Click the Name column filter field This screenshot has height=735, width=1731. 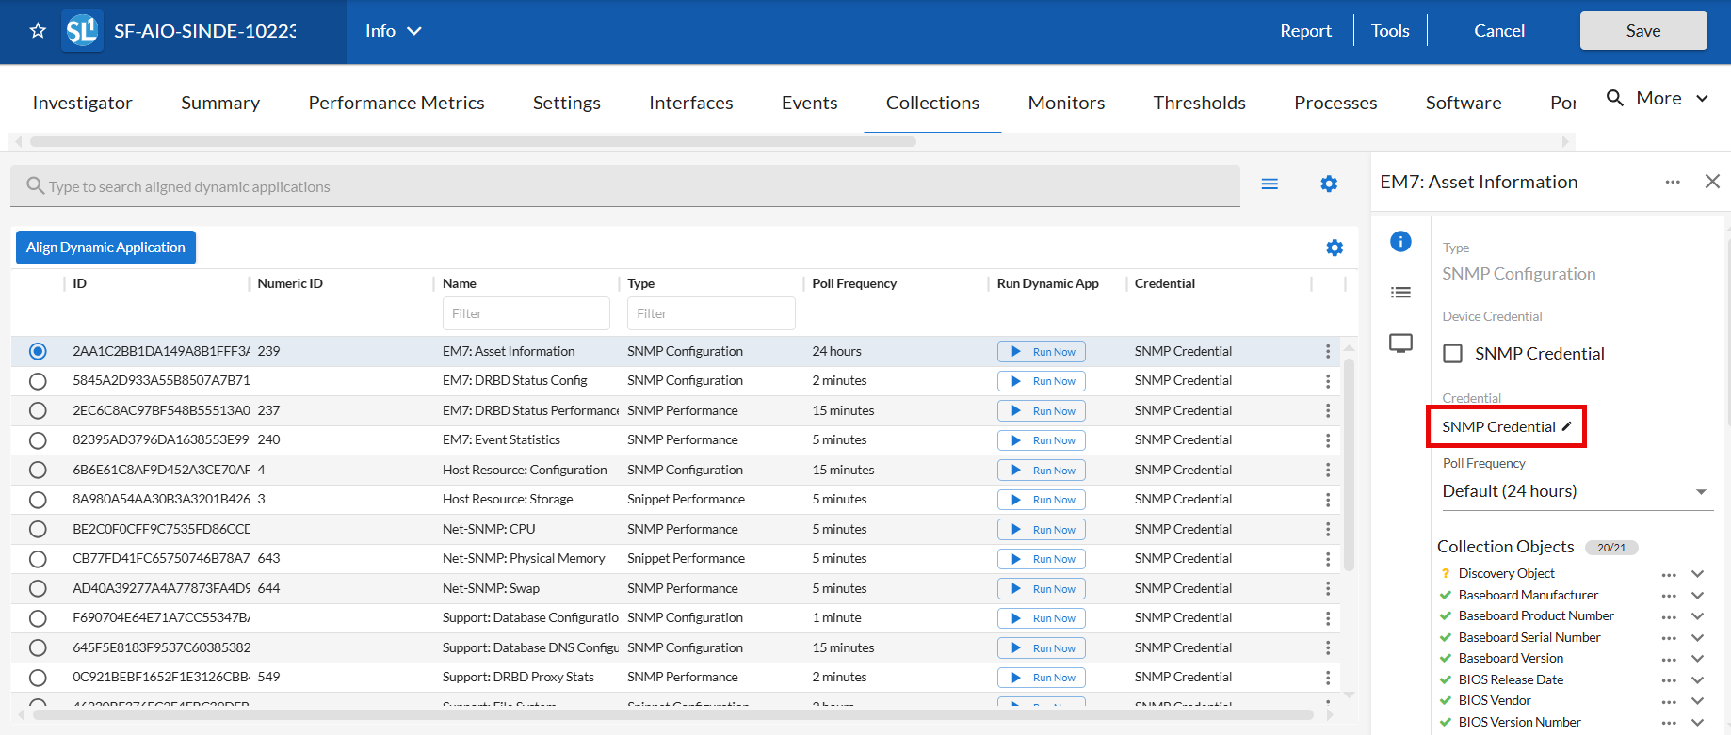[526, 313]
